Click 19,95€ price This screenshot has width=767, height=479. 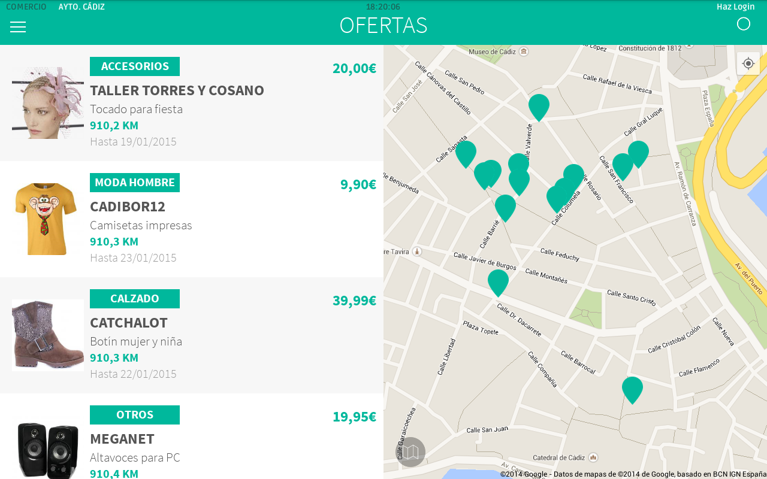[x=354, y=417]
